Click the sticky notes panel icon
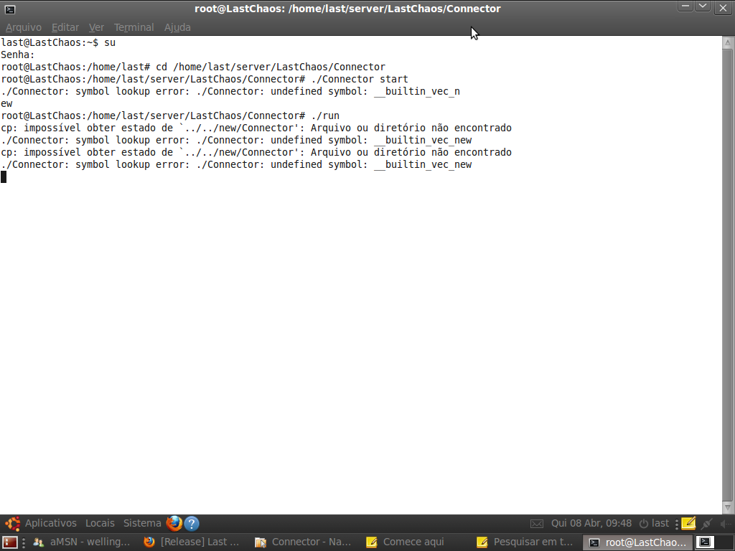735x551 pixels. point(688,523)
